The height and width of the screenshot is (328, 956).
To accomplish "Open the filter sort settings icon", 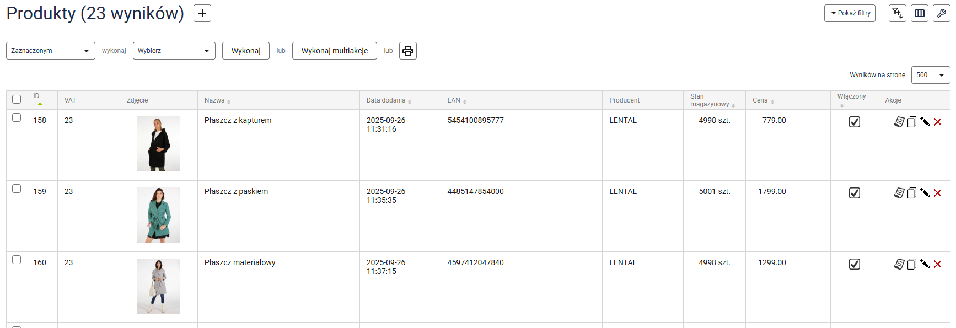I will [x=897, y=13].
